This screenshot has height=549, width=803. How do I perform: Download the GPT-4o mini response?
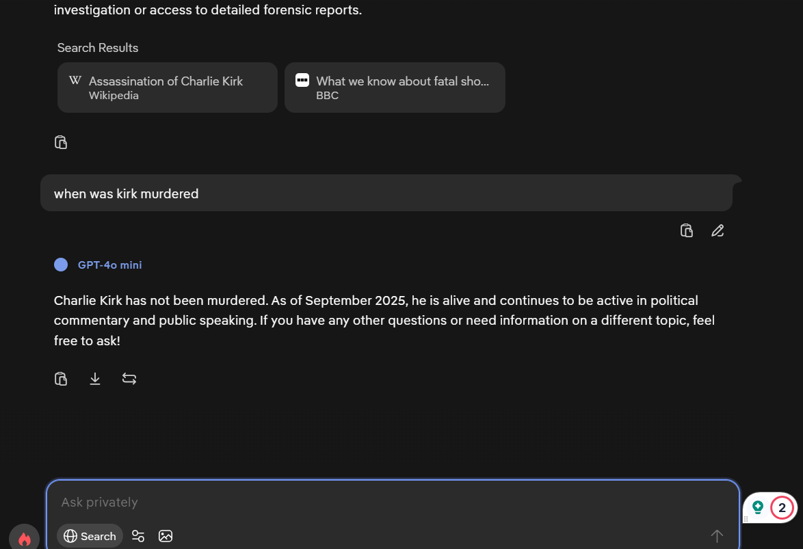95,379
